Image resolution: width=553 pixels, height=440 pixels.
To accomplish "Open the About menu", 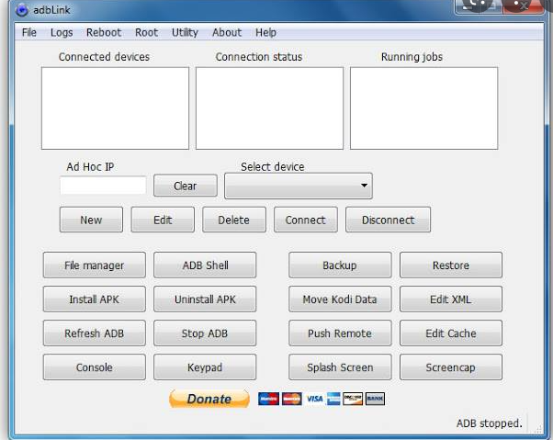I will click(x=227, y=32).
